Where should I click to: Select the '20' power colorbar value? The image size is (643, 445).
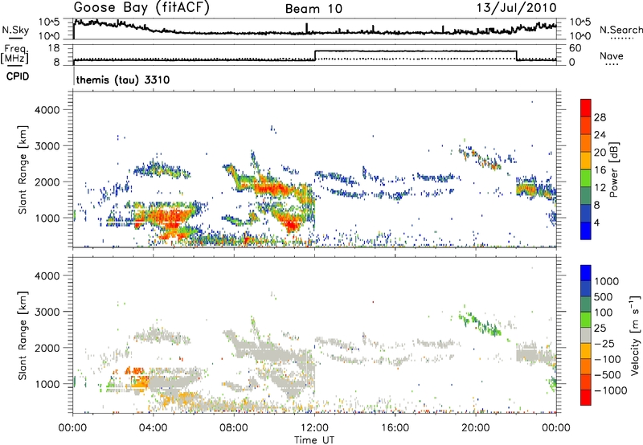600,153
